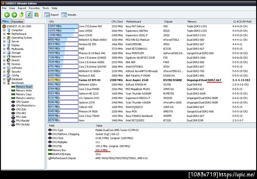Click the Server icon in the tree
The height and width of the screenshot is (179, 257).
(x=9, y=42)
